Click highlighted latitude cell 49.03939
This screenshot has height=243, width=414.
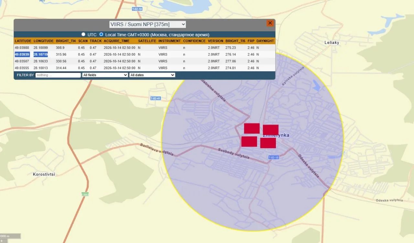click(x=22, y=55)
